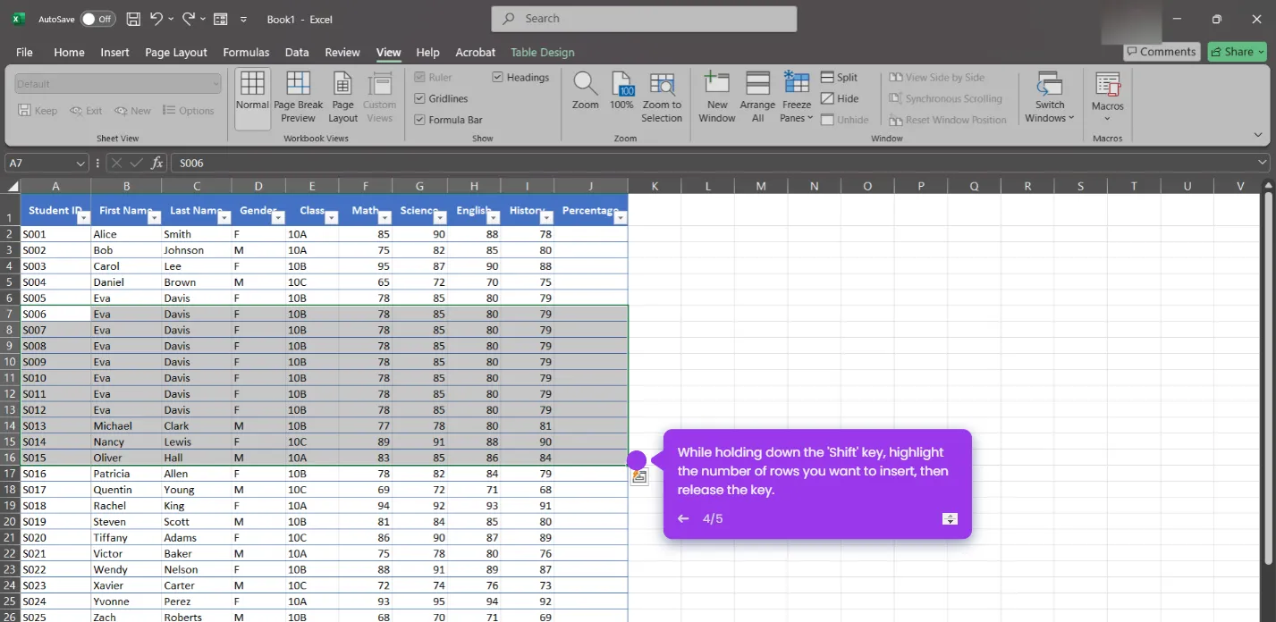
Task: Click the Split window button
Action: 839,78
